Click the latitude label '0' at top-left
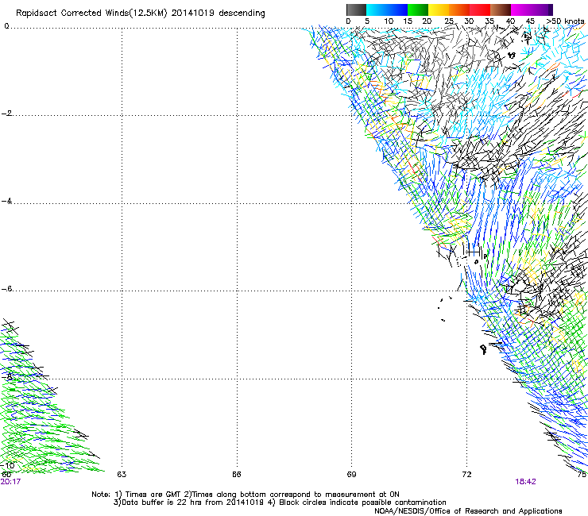This screenshot has width=588, height=516. (6, 26)
